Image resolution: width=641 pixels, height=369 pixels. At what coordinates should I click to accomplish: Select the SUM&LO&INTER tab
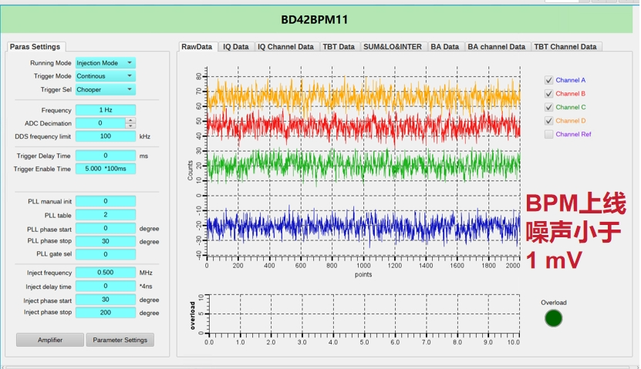coord(393,47)
